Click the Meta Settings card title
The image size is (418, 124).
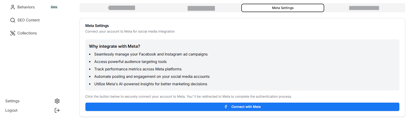97,26
